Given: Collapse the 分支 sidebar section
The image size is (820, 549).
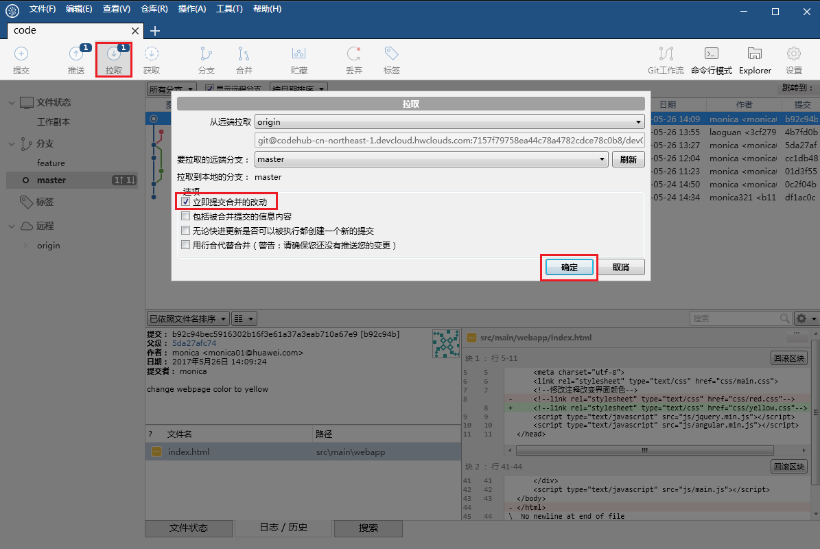Looking at the screenshot, I should pyautogui.click(x=12, y=144).
